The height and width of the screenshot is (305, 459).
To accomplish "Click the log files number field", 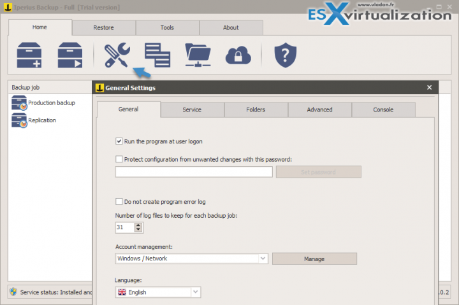I will coord(125,227).
